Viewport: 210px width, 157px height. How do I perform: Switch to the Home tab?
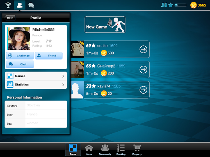click(x=89, y=150)
